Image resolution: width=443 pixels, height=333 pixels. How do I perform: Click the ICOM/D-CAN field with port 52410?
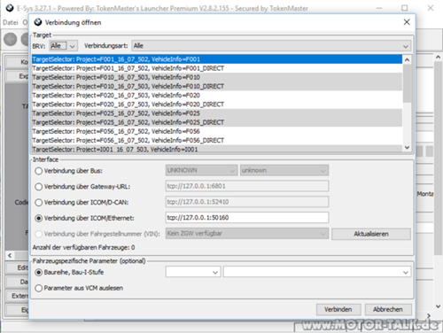247,202
